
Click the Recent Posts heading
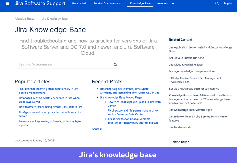tap(107, 82)
